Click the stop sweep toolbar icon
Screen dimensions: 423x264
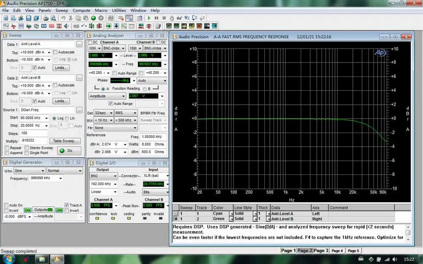[x=164, y=18]
